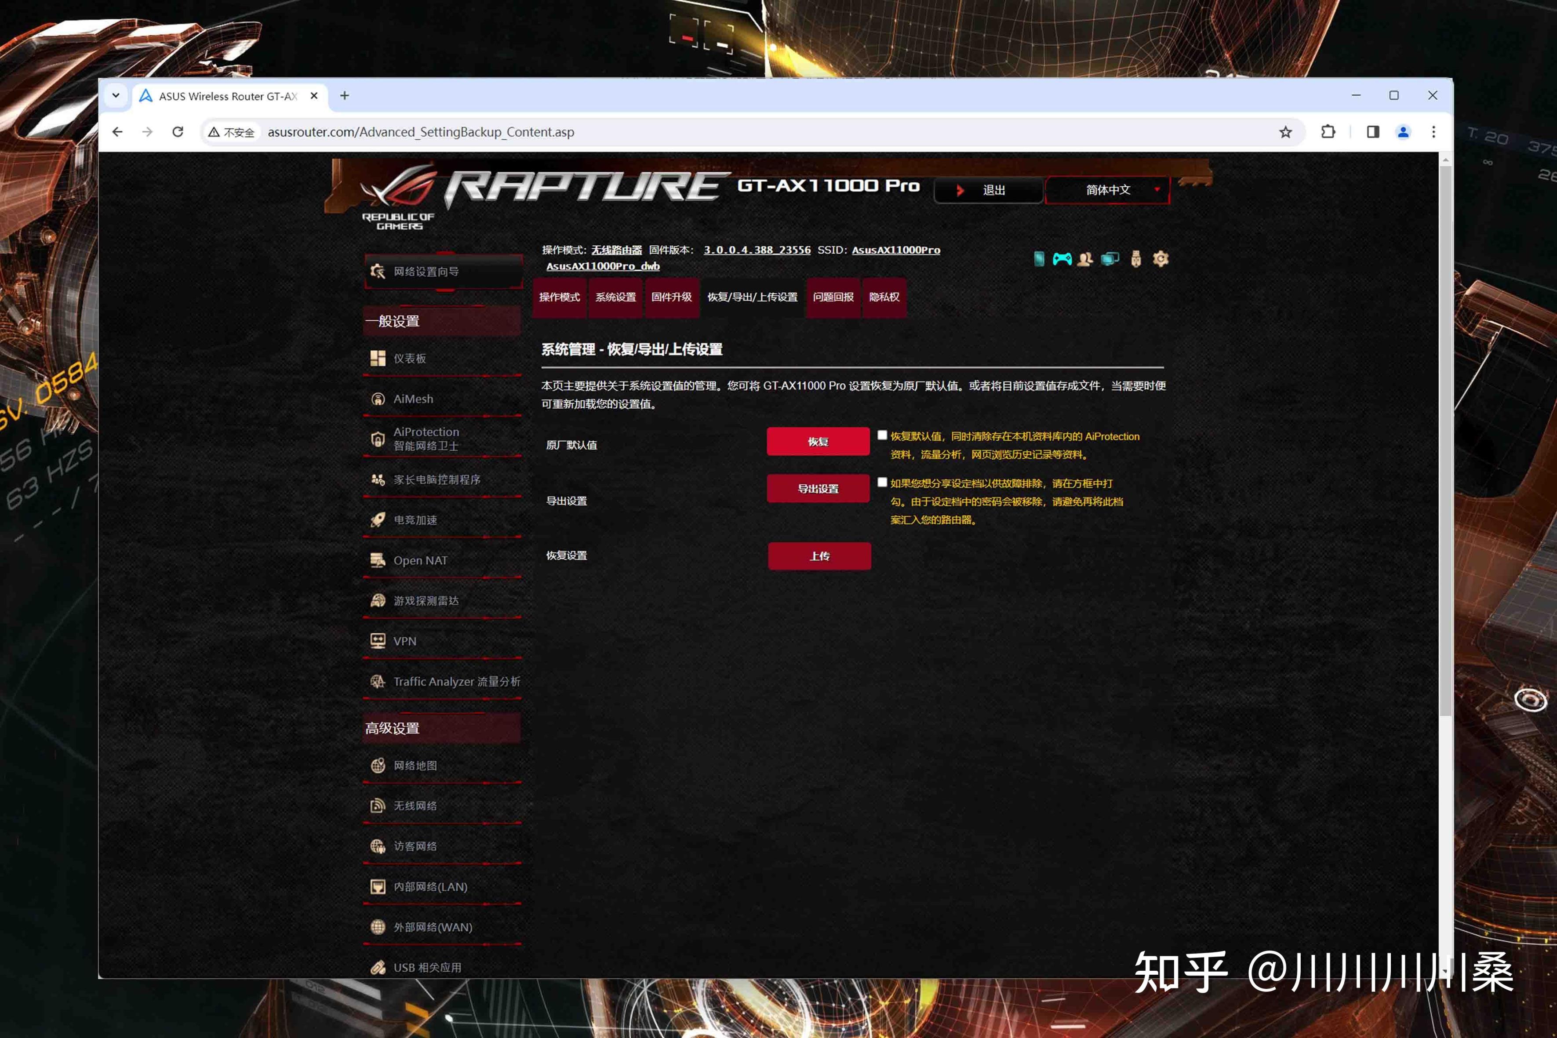Open the browser extensions puzzle icon
1557x1038 pixels.
tap(1328, 132)
